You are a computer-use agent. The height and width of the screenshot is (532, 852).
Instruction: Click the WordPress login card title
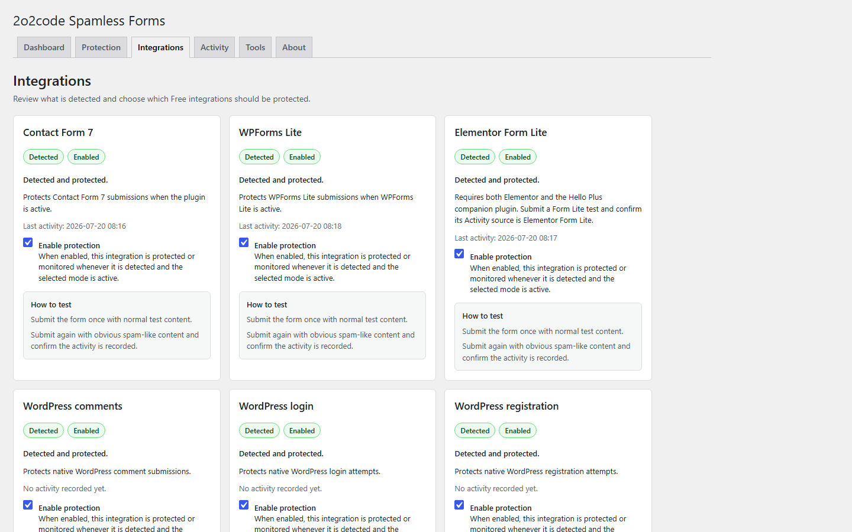tap(276, 406)
